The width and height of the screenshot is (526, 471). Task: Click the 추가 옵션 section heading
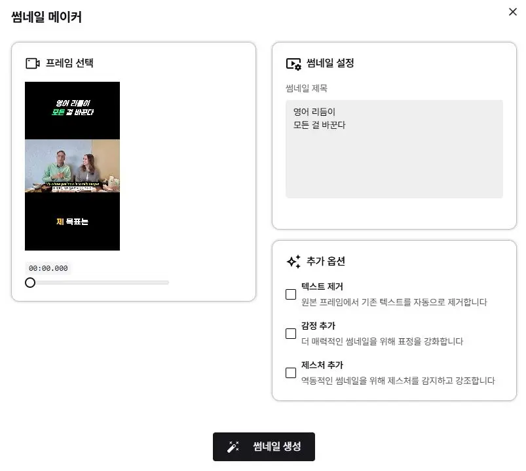[326, 261]
